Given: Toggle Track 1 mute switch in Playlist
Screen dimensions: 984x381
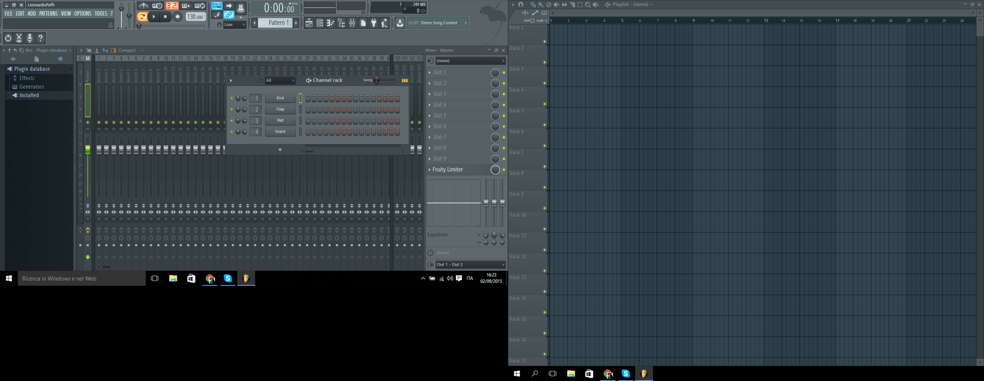Looking at the screenshot, I should click(545, 41).
